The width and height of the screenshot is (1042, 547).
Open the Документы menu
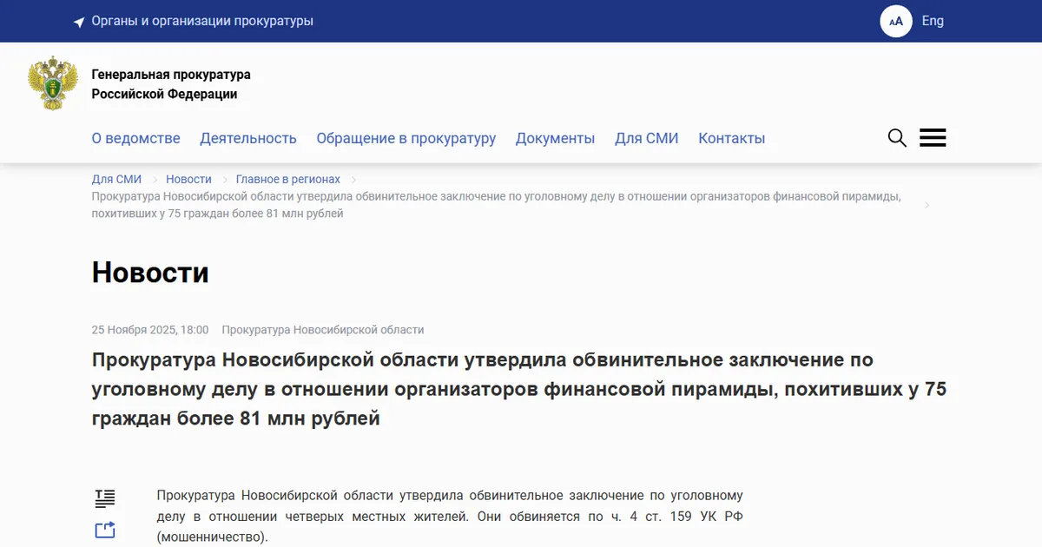click(556, 138)
